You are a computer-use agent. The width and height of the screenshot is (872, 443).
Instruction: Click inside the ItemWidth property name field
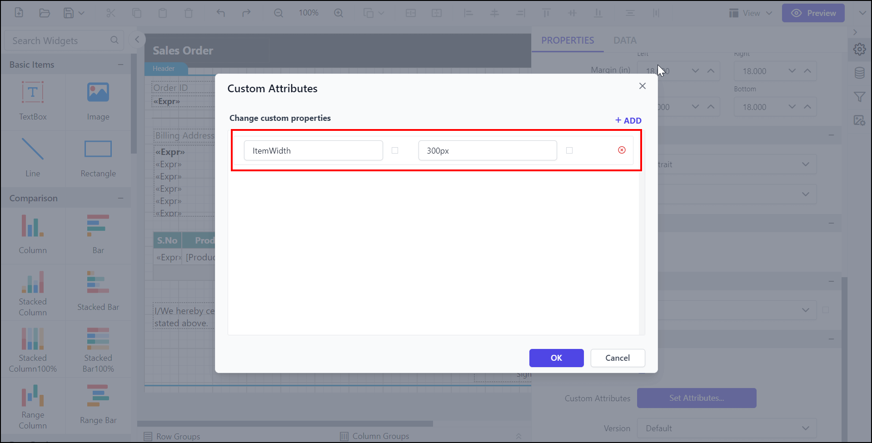(x=313, y=150)
